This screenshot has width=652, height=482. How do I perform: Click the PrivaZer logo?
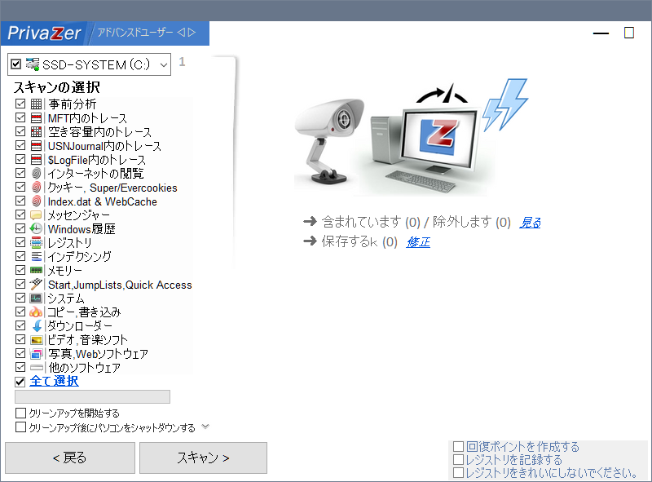(x=44, y=33)
